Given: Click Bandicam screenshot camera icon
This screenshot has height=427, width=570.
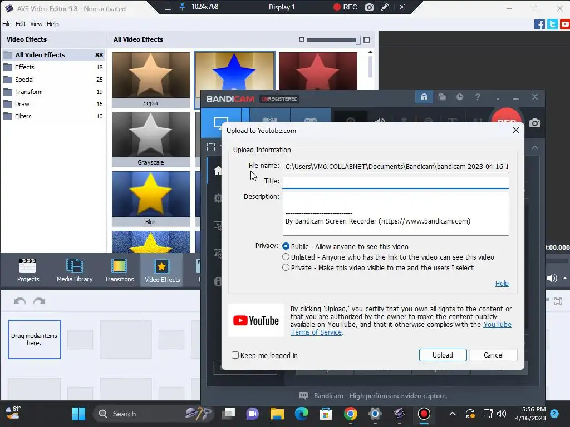Looking at the screenshot, I should click(535, 123).
